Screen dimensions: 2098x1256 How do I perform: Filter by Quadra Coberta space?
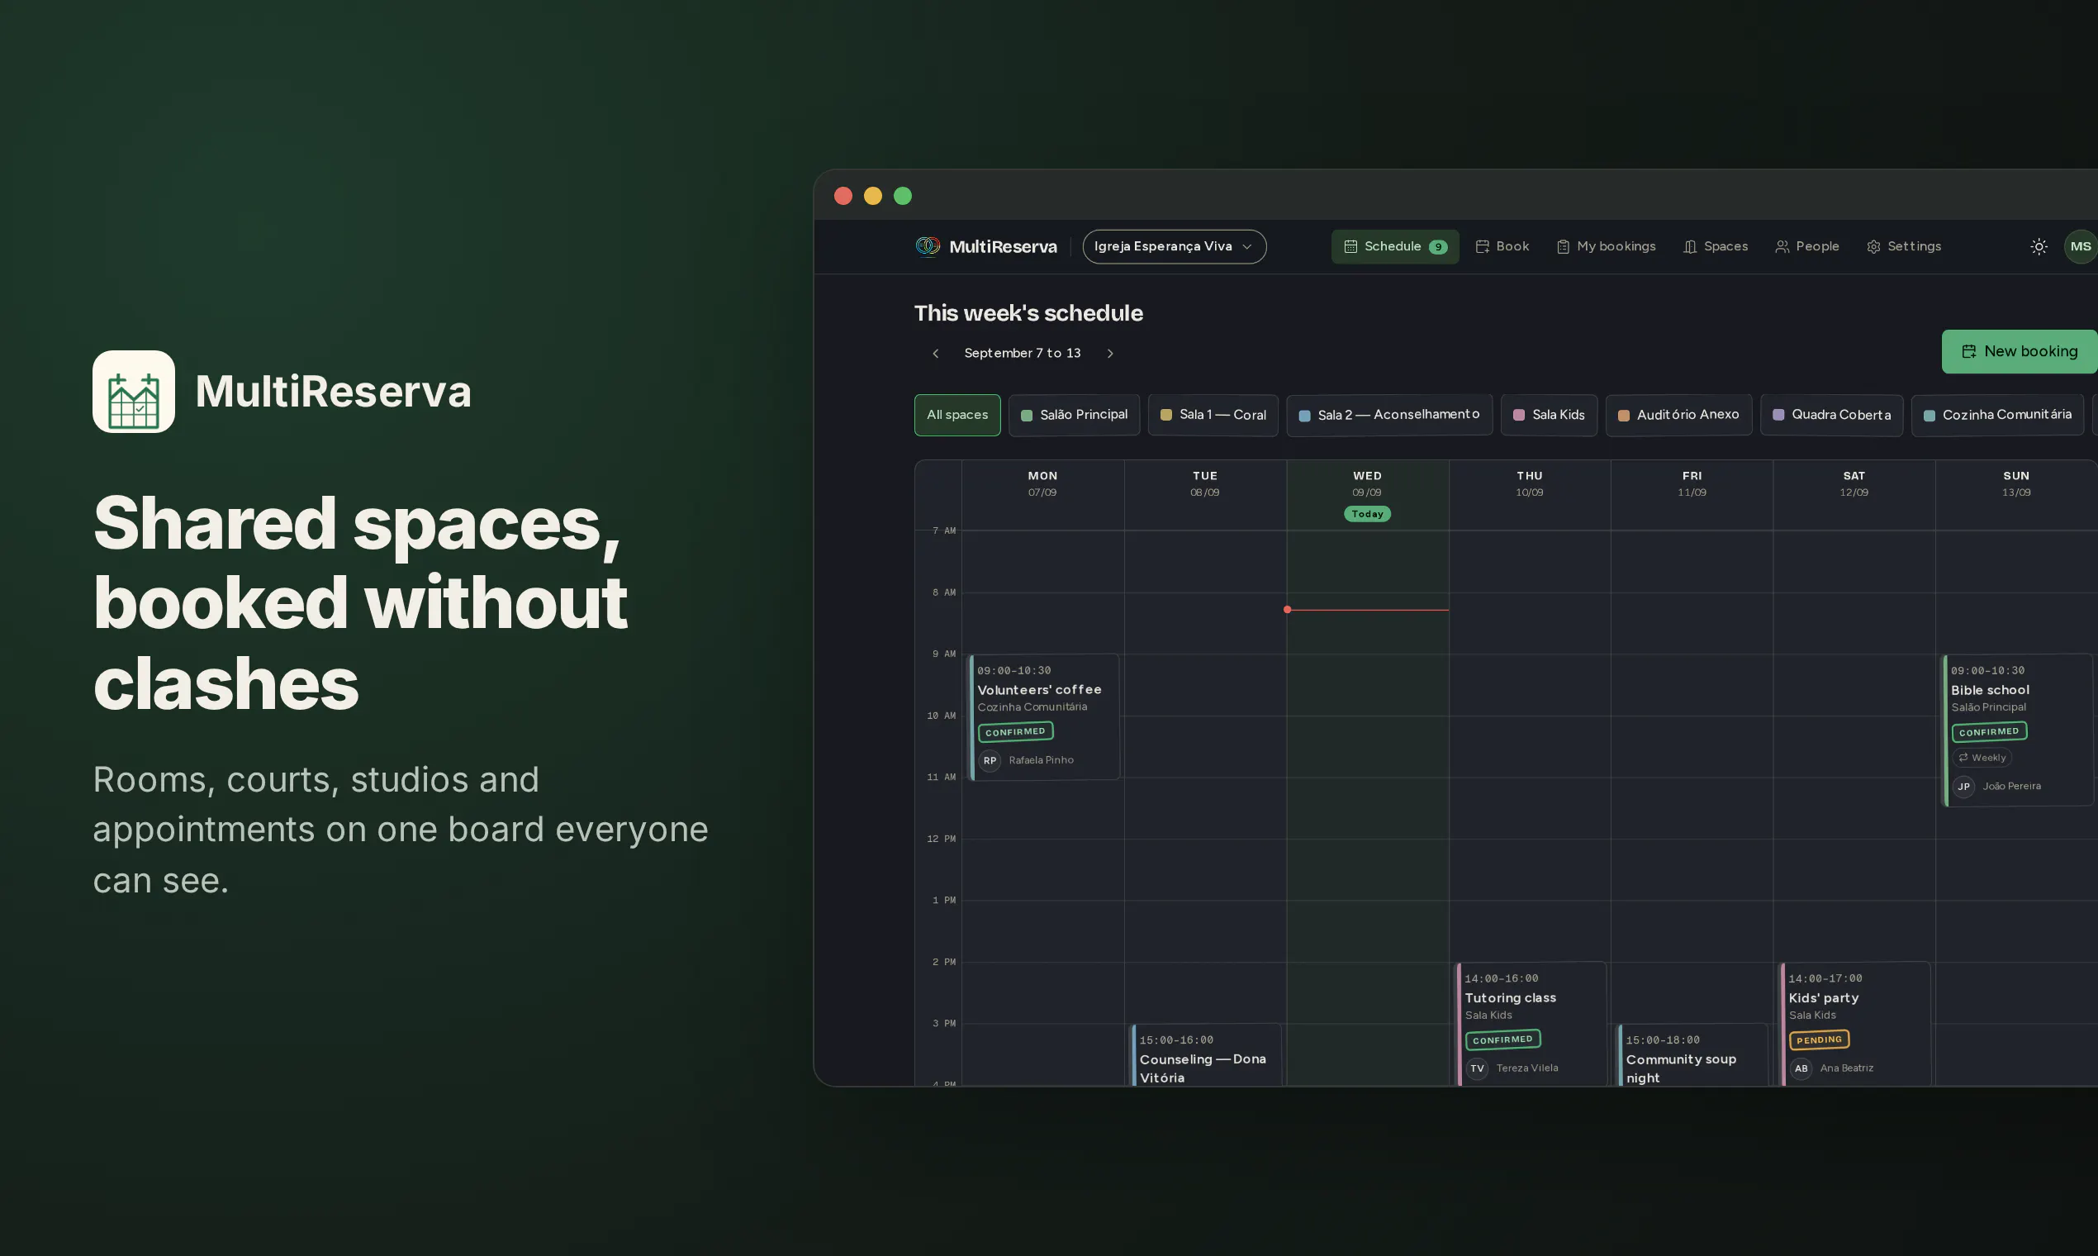1831,415
